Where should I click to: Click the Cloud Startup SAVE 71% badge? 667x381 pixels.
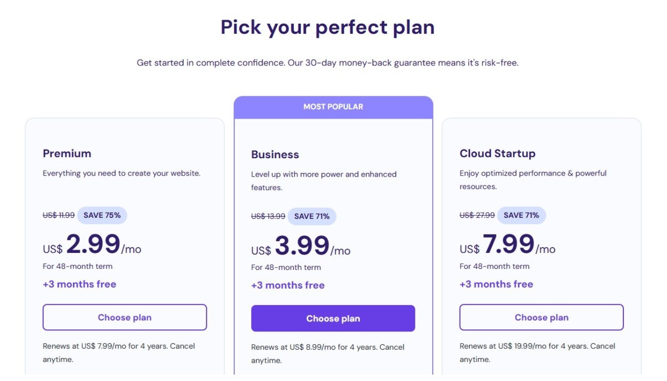click(521, 215)
